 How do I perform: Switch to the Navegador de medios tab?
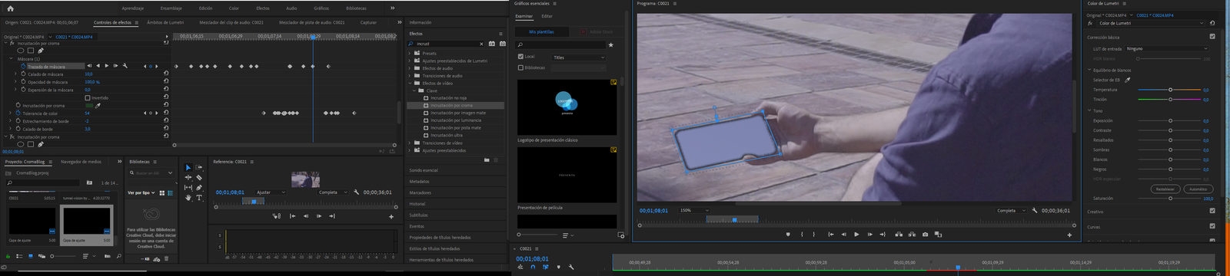tap(81, 162)
